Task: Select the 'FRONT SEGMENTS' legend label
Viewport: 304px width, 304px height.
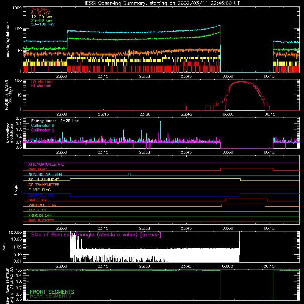Action: [52, 292]
